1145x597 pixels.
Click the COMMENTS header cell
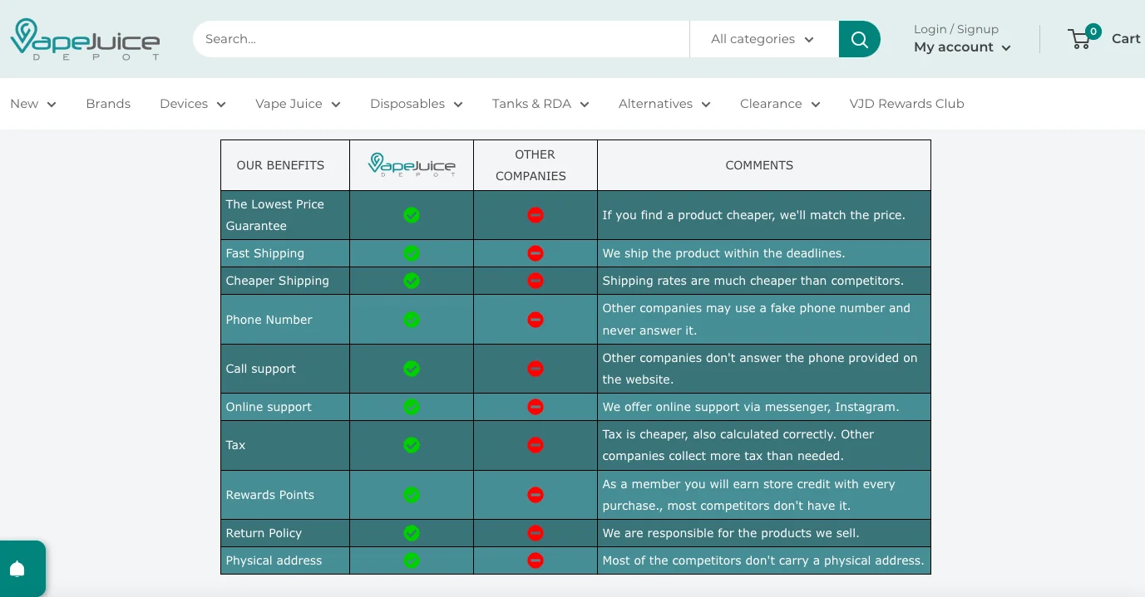point(763,165)
